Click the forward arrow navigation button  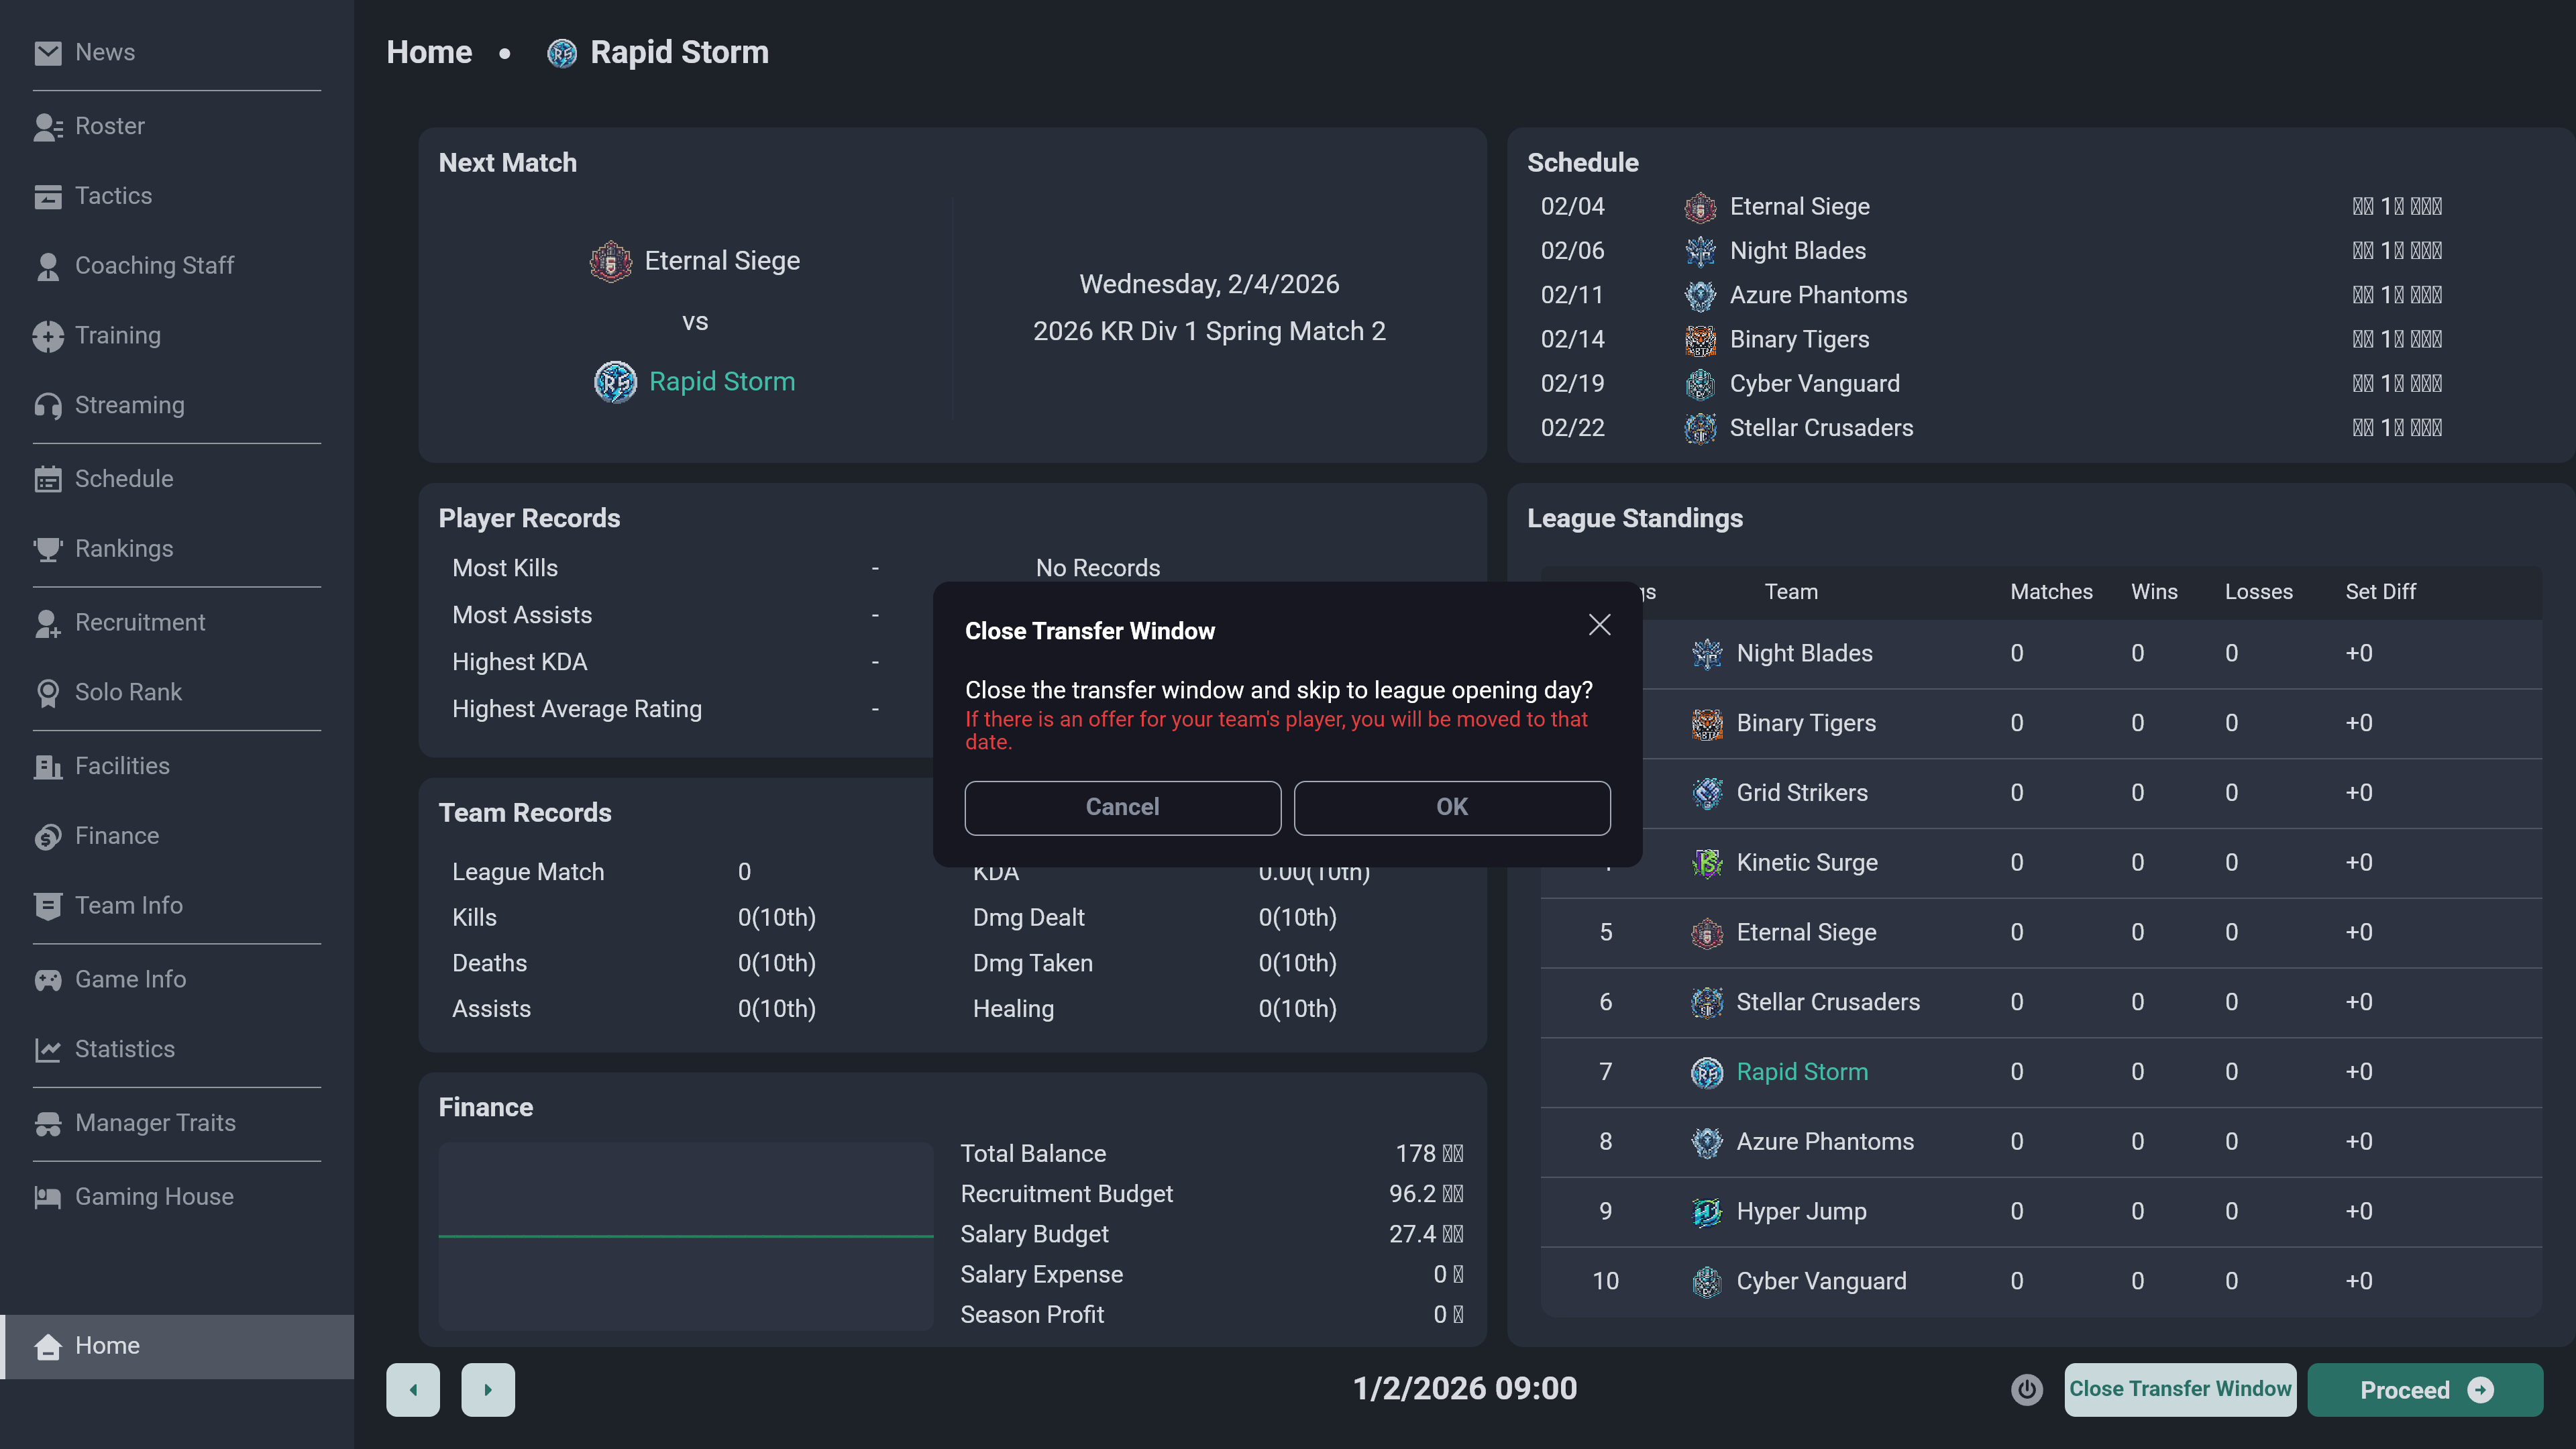pyautogui.click(x=487, y=1389)
